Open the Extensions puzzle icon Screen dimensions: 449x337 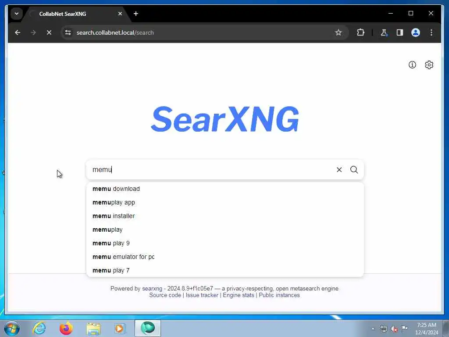(360, 32)
